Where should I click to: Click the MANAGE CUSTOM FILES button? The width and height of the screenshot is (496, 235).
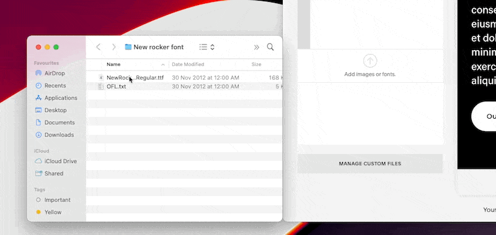pyautogui.click(x=370, y=164)
